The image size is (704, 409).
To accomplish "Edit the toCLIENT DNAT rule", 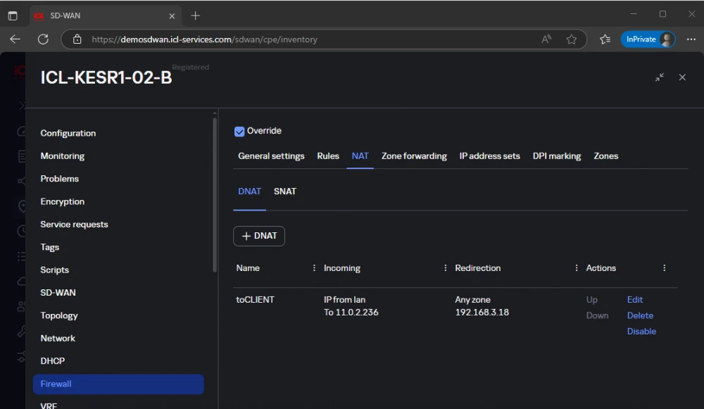I will click(x=634, y=299).
